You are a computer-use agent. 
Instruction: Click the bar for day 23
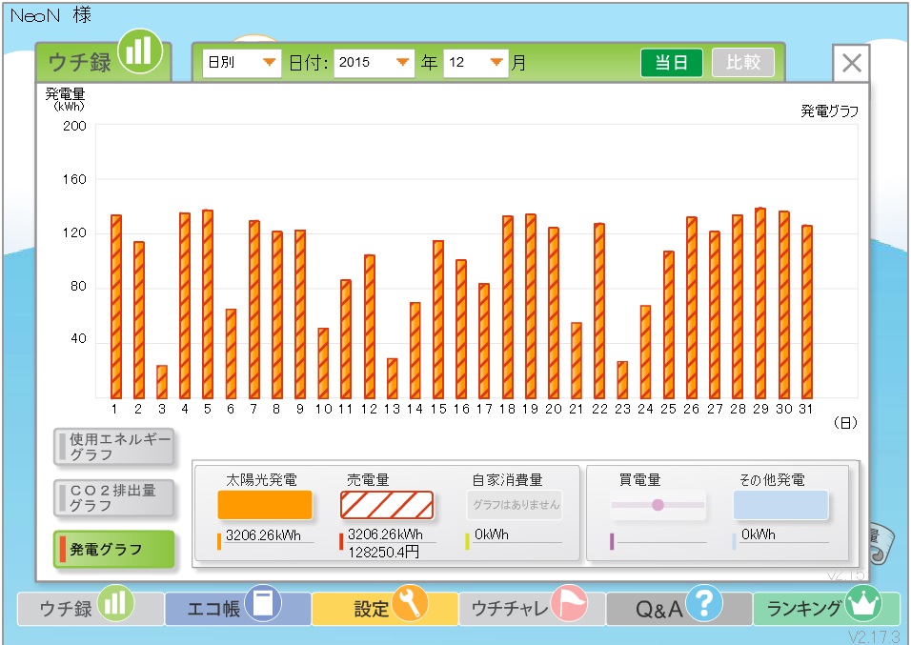click(x=622, y=380)
